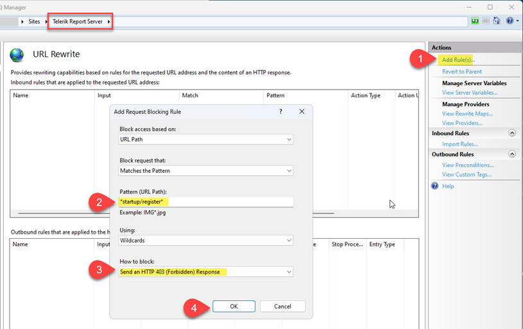Click the Pattern (URL Path) text field

point(205,202)
